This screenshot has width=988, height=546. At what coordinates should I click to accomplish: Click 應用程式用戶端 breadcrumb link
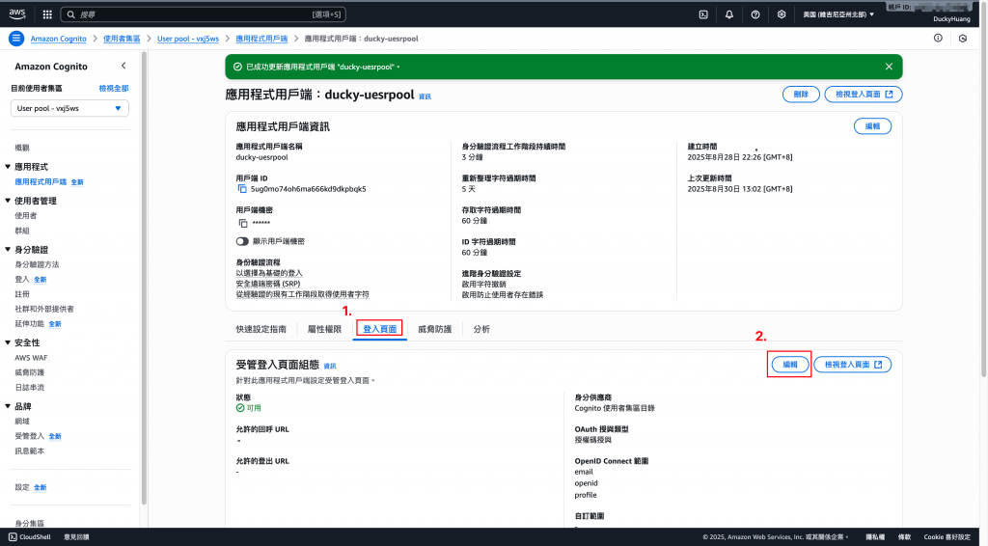261,39
